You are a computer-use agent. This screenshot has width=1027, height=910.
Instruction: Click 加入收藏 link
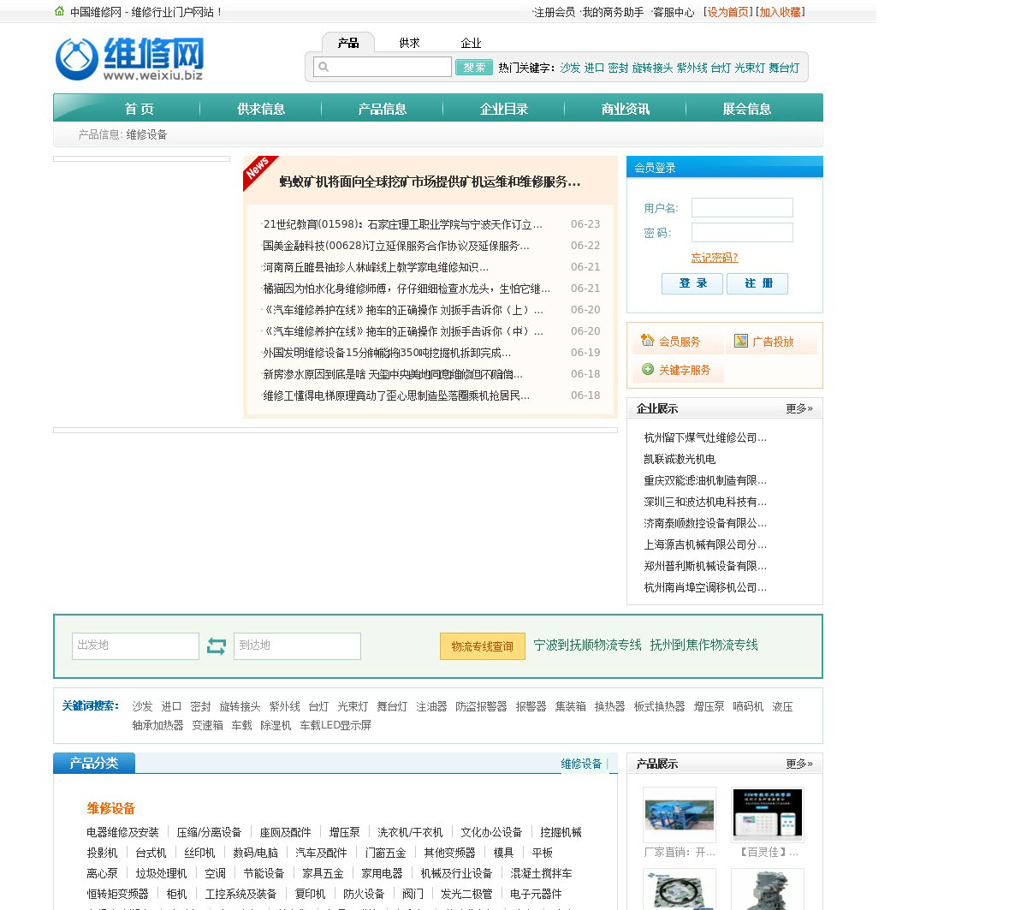pos(781,12)
